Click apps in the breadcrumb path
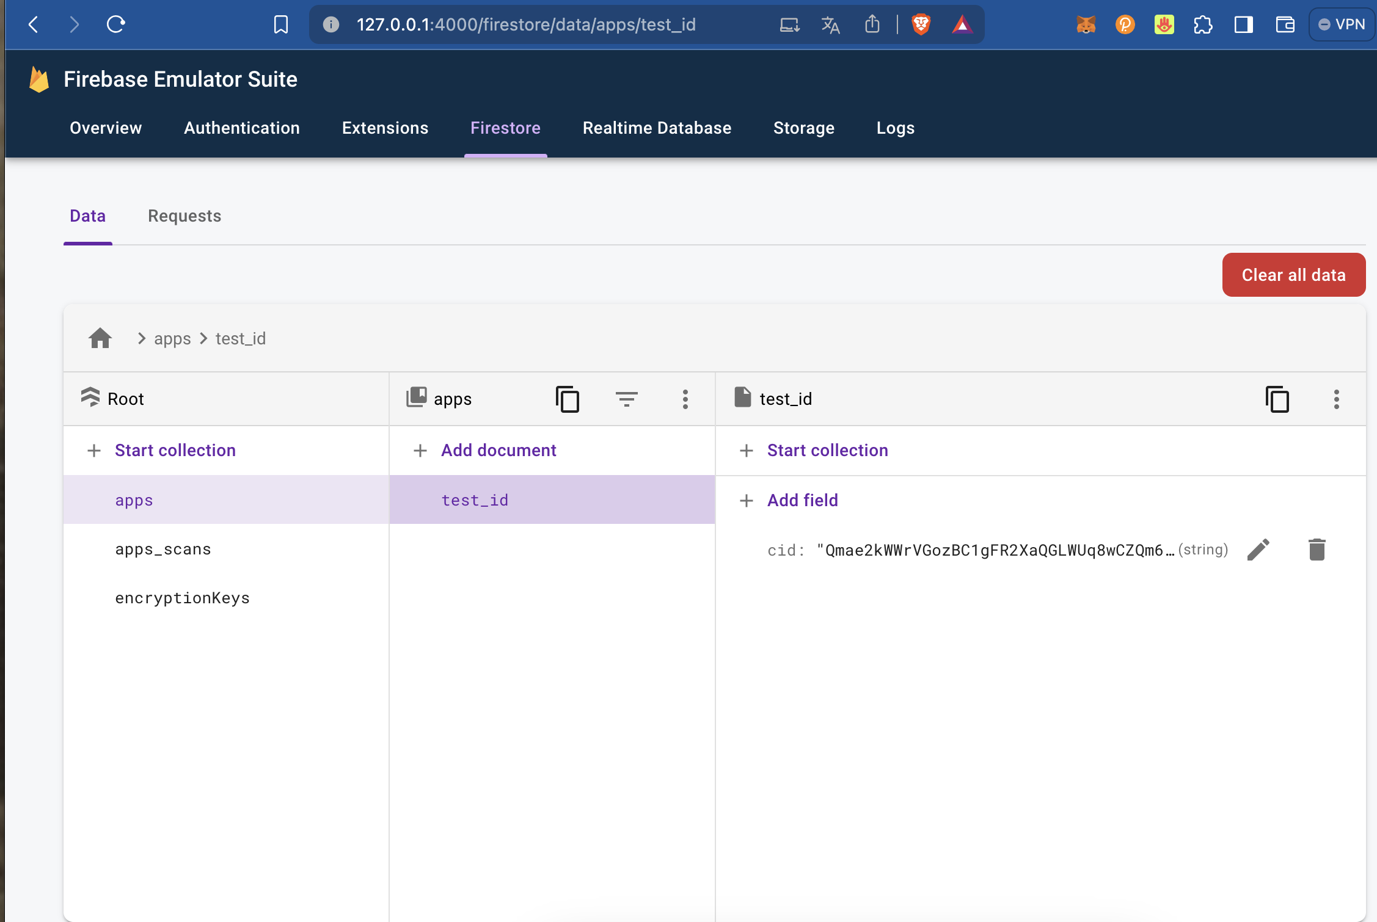This screenshot has width=1377, height=922. [172, 338]
